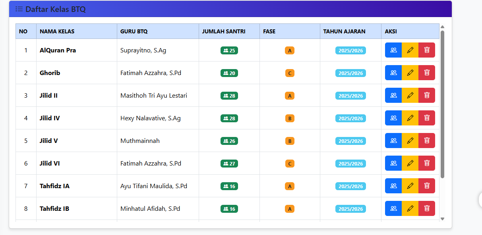Click fase C badge in Ghorib row
This screenshot has height=235, width=482.
[290, 73]
